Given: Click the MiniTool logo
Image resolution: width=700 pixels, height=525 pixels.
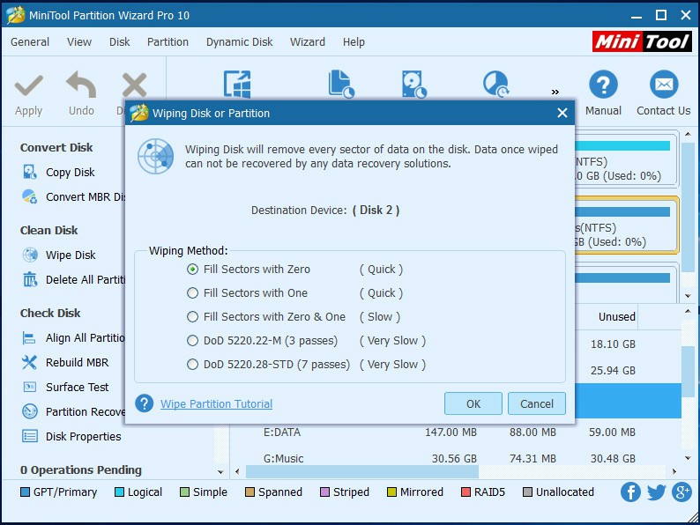Looking at the screenshot, I should 642,42.
